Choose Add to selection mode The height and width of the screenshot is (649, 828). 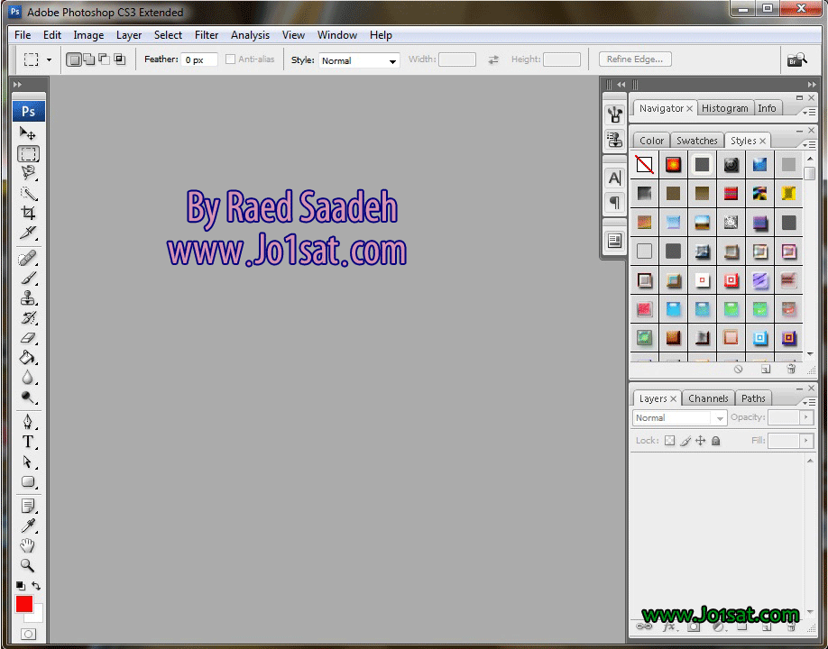click(x=88, y=59)
